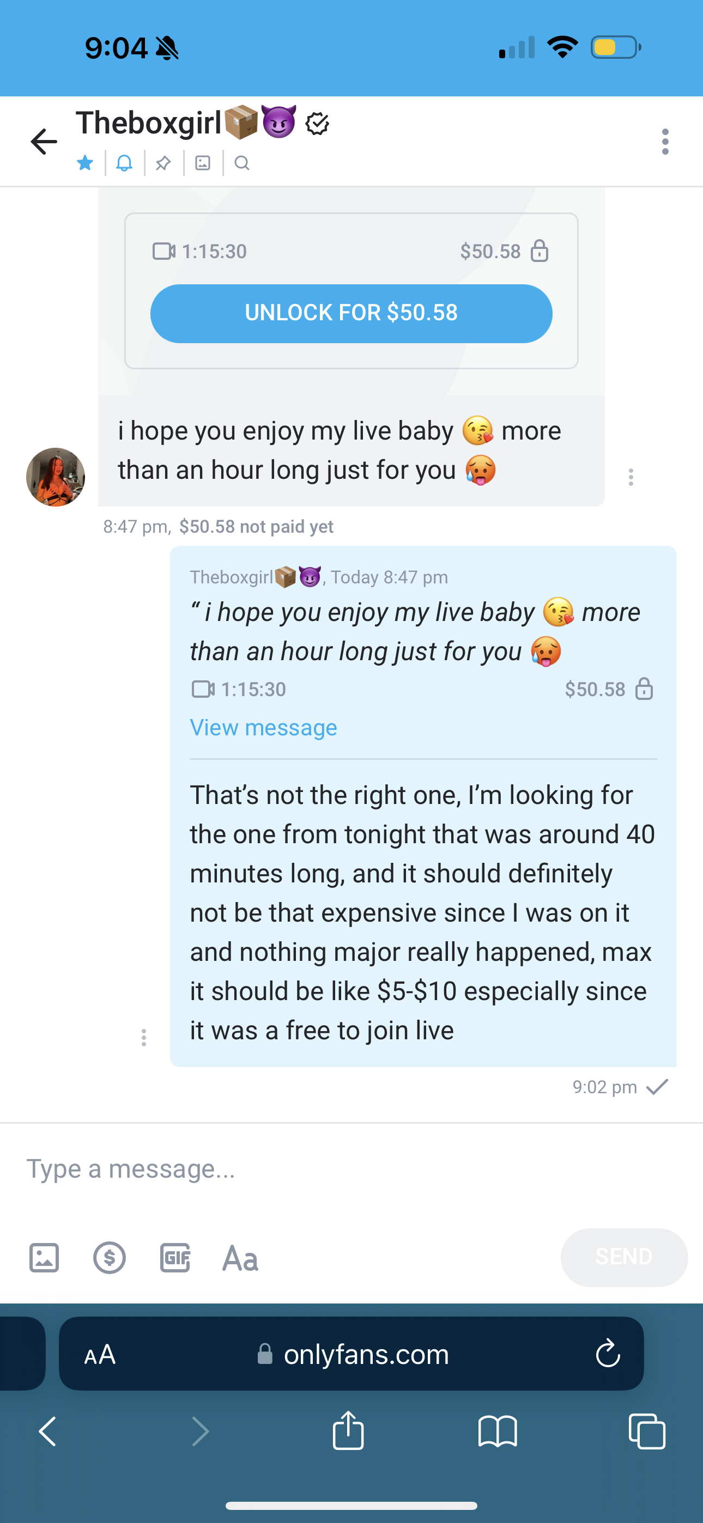Image resolution: width=703 pixels, height=1523 pixels.
Task: Reload the page in Safari
Action: point(608,1354)
